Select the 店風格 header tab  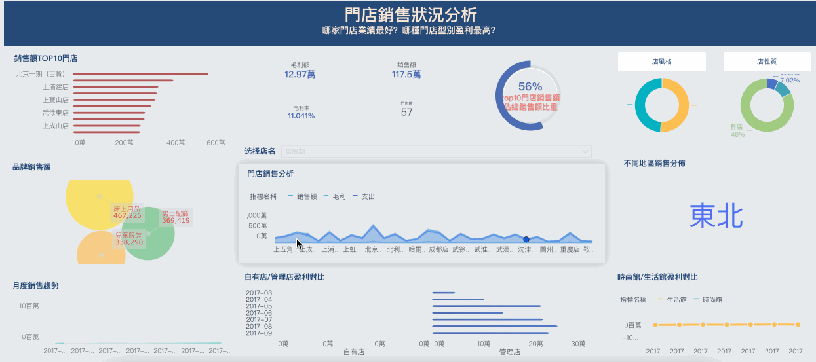pos(661,62)
